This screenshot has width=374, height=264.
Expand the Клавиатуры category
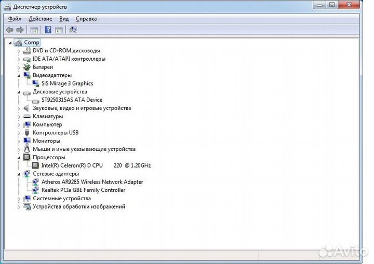(19, 117)
